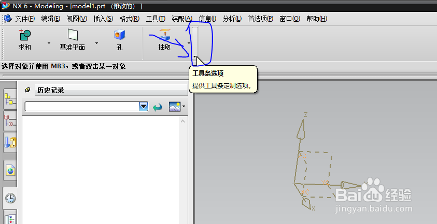Open the Roles sidebar tab at bottom
The height and width of the screenshot is (224, 437).
(x=10, y=218)
